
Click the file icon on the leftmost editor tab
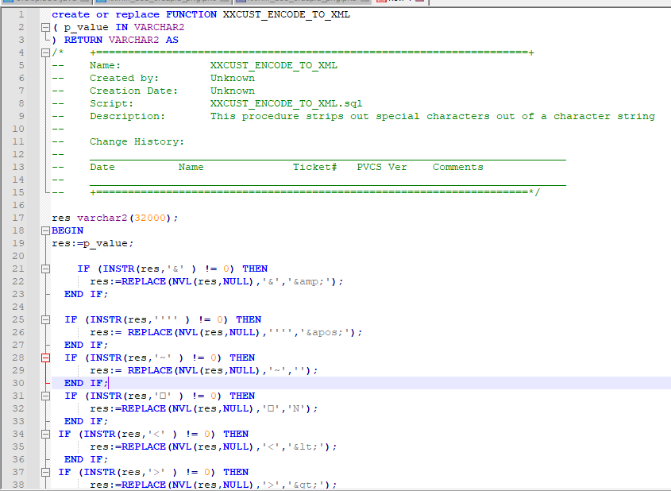pyautogui.click(x=6, y=3)
